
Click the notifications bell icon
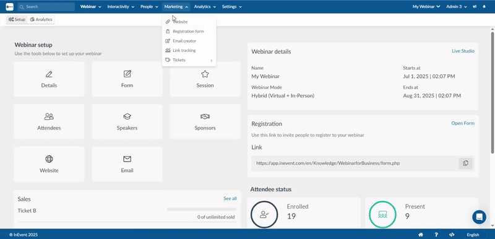point(484,7)
